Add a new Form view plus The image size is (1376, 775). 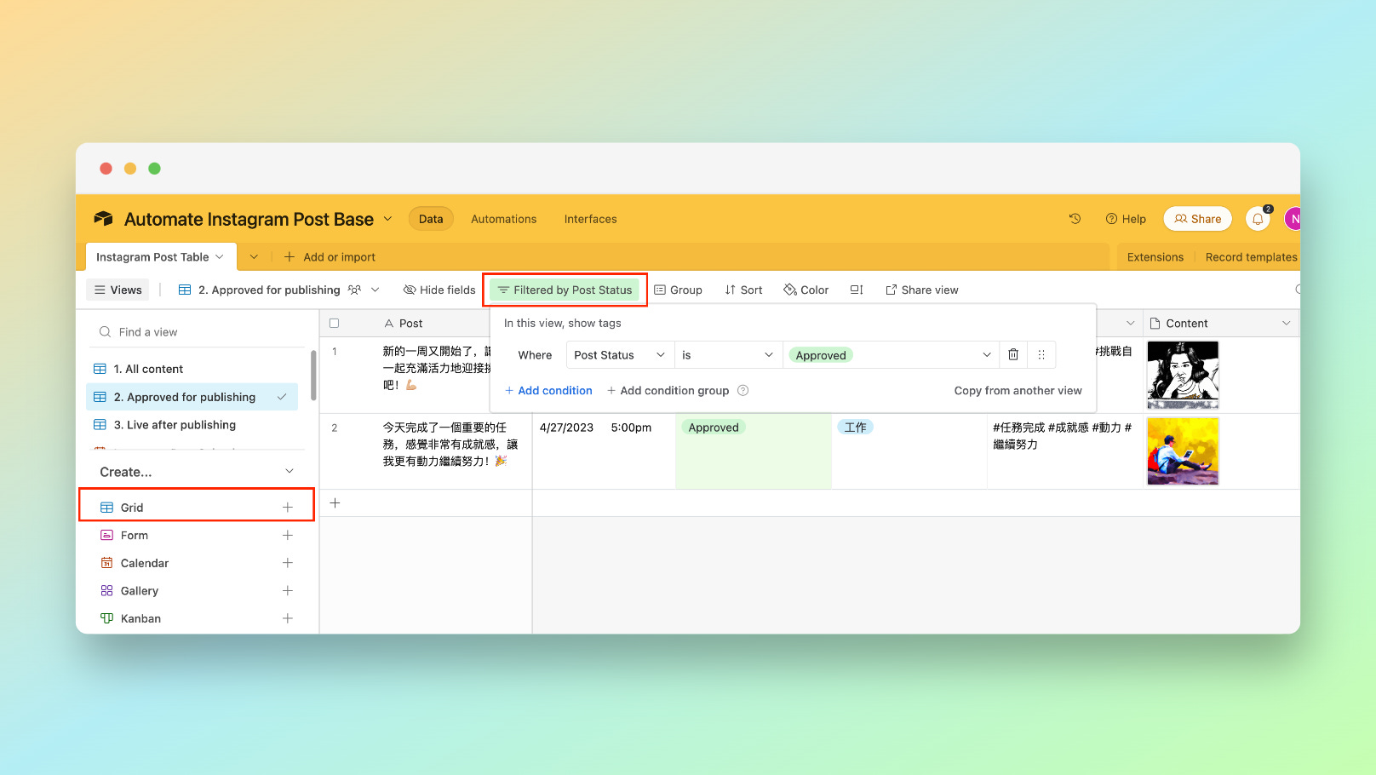[288, 536]
